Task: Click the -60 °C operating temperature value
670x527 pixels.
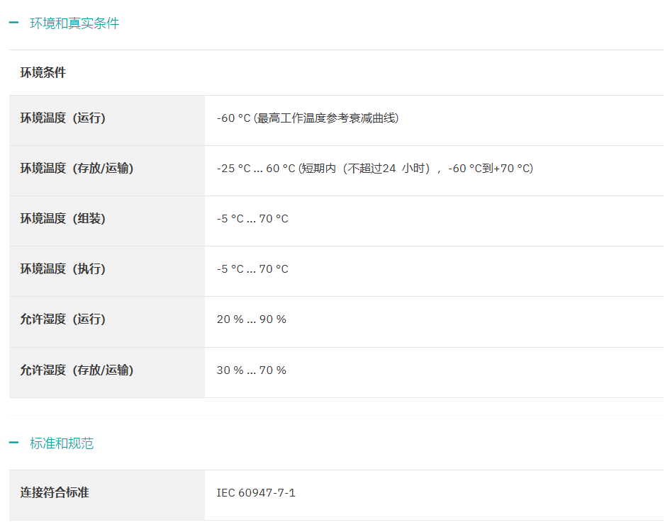Action: (233, 118)
